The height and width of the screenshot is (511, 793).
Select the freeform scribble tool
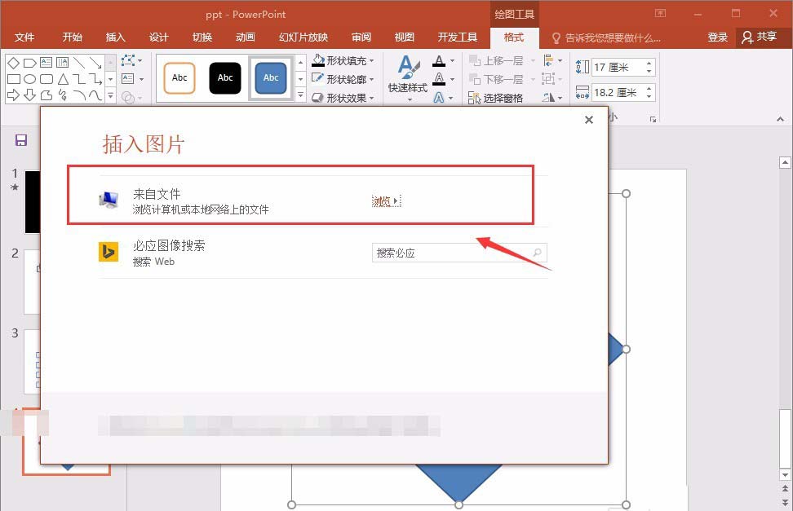tap(63, 95)
